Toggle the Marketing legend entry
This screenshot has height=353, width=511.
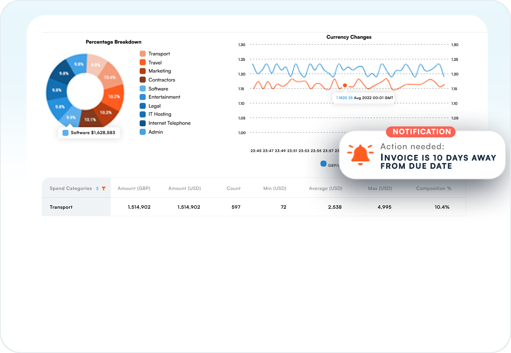[x=155, y=71]
